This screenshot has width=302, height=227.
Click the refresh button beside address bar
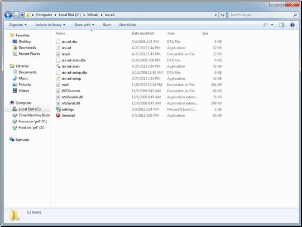click(222, 15)
